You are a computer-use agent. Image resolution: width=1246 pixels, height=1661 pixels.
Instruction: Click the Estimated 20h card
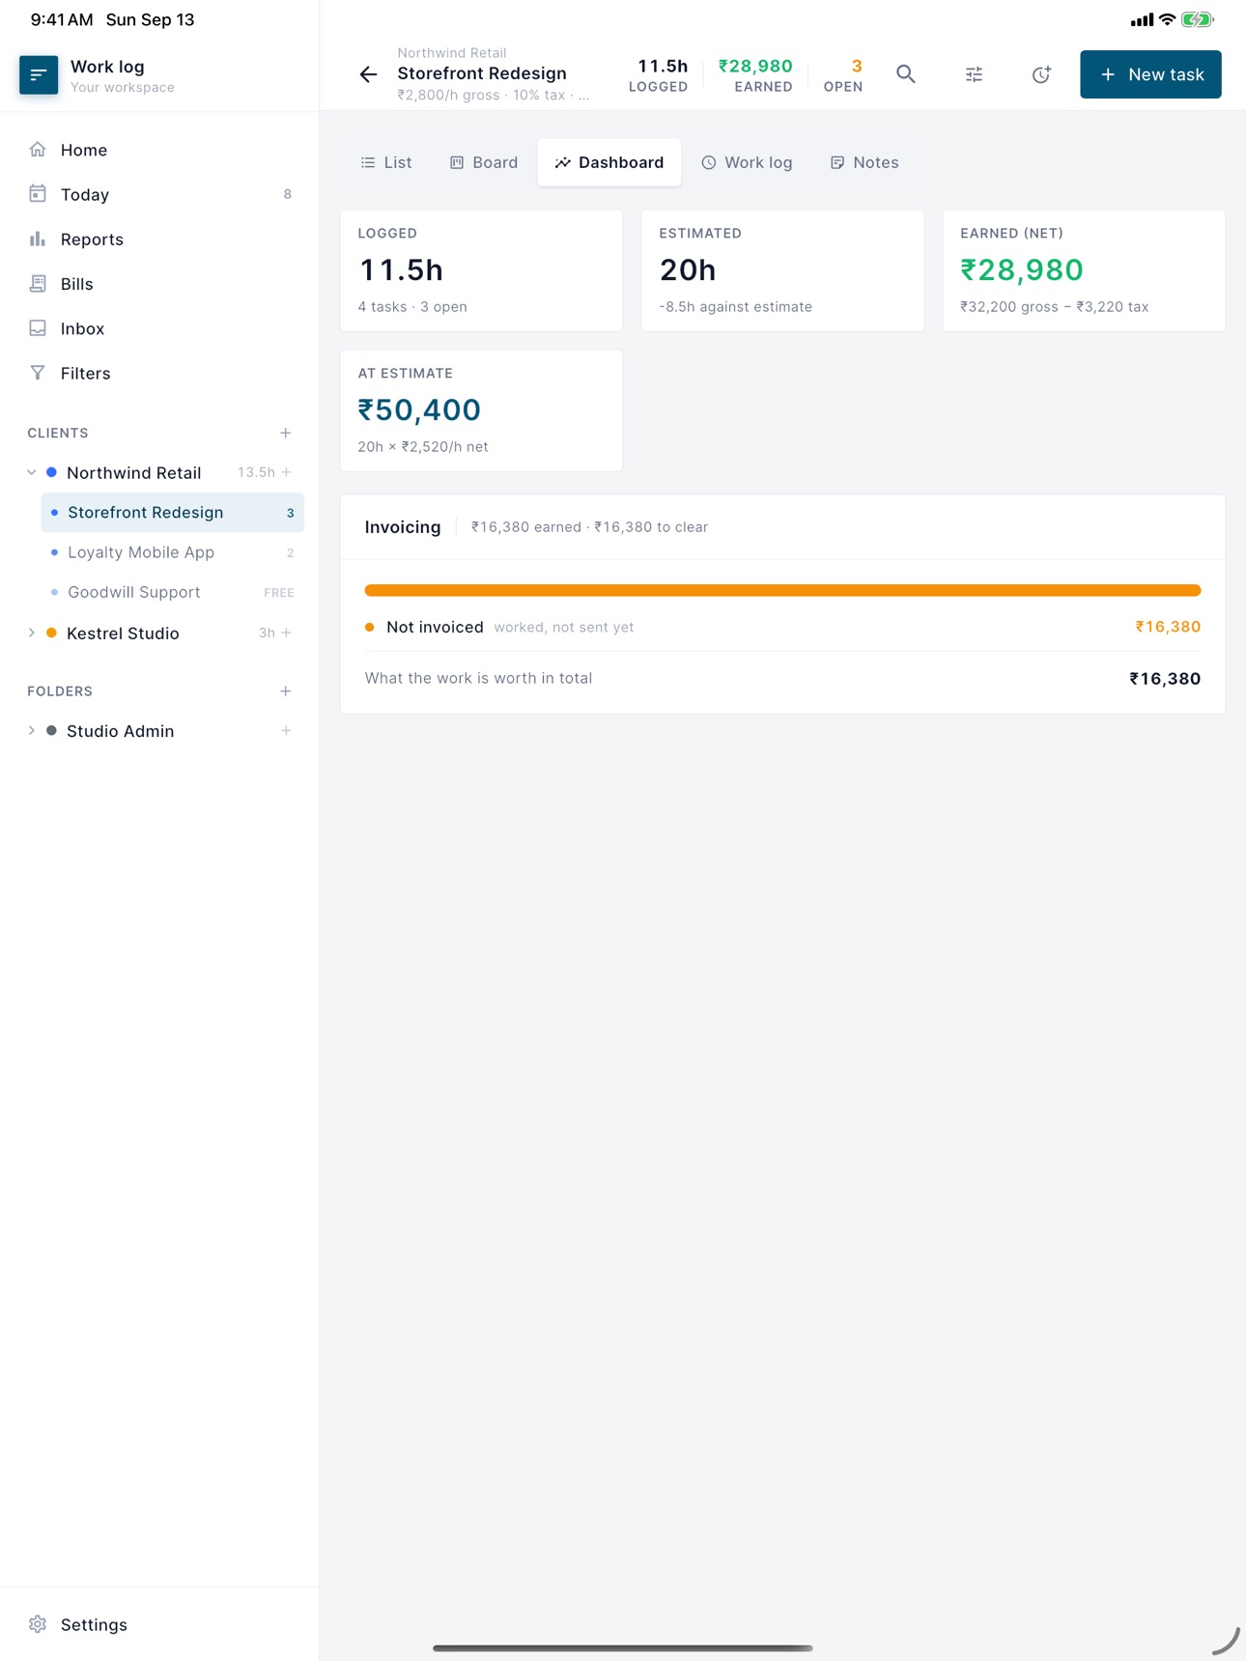[782, 270]
